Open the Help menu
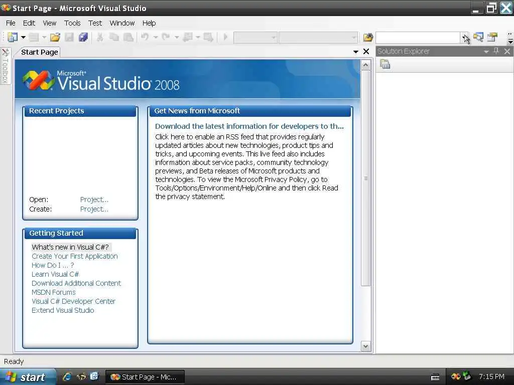The width and height of the screenshot is (514, 385). click(149, 23)
